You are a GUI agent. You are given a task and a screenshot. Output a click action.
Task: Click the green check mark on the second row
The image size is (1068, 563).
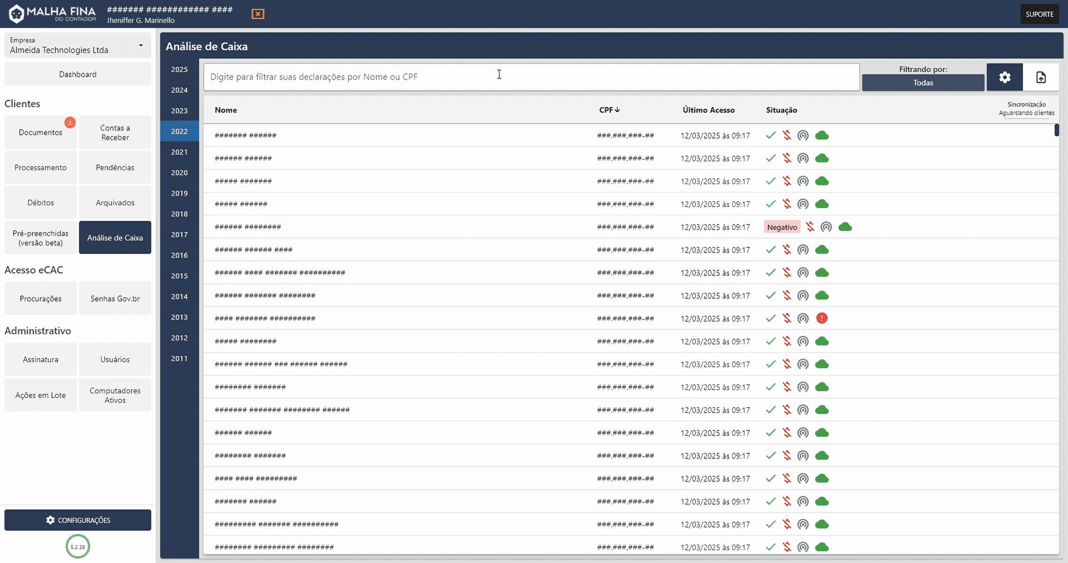tap(770, 158)
